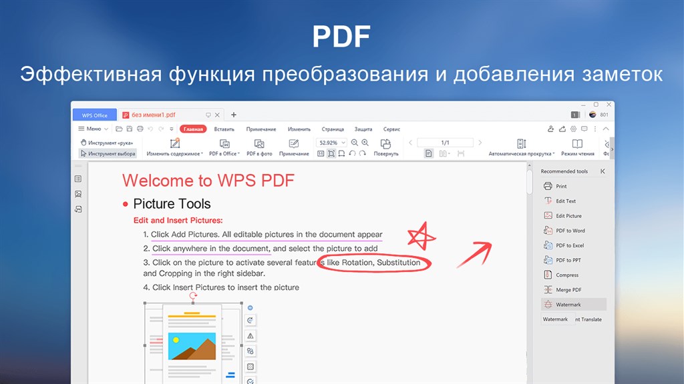Viewport: 684px width, 384px height.
Task: Open the thumbnails image panel icon in left sidebar
Action: 78,194
